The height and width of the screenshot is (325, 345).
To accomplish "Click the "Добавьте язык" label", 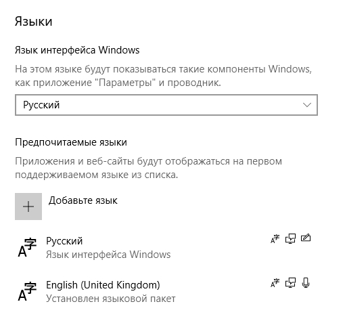I will coord(83,200).
